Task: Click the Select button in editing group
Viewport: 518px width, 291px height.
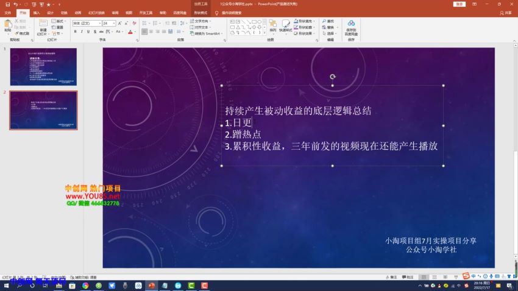Action: 329,33
